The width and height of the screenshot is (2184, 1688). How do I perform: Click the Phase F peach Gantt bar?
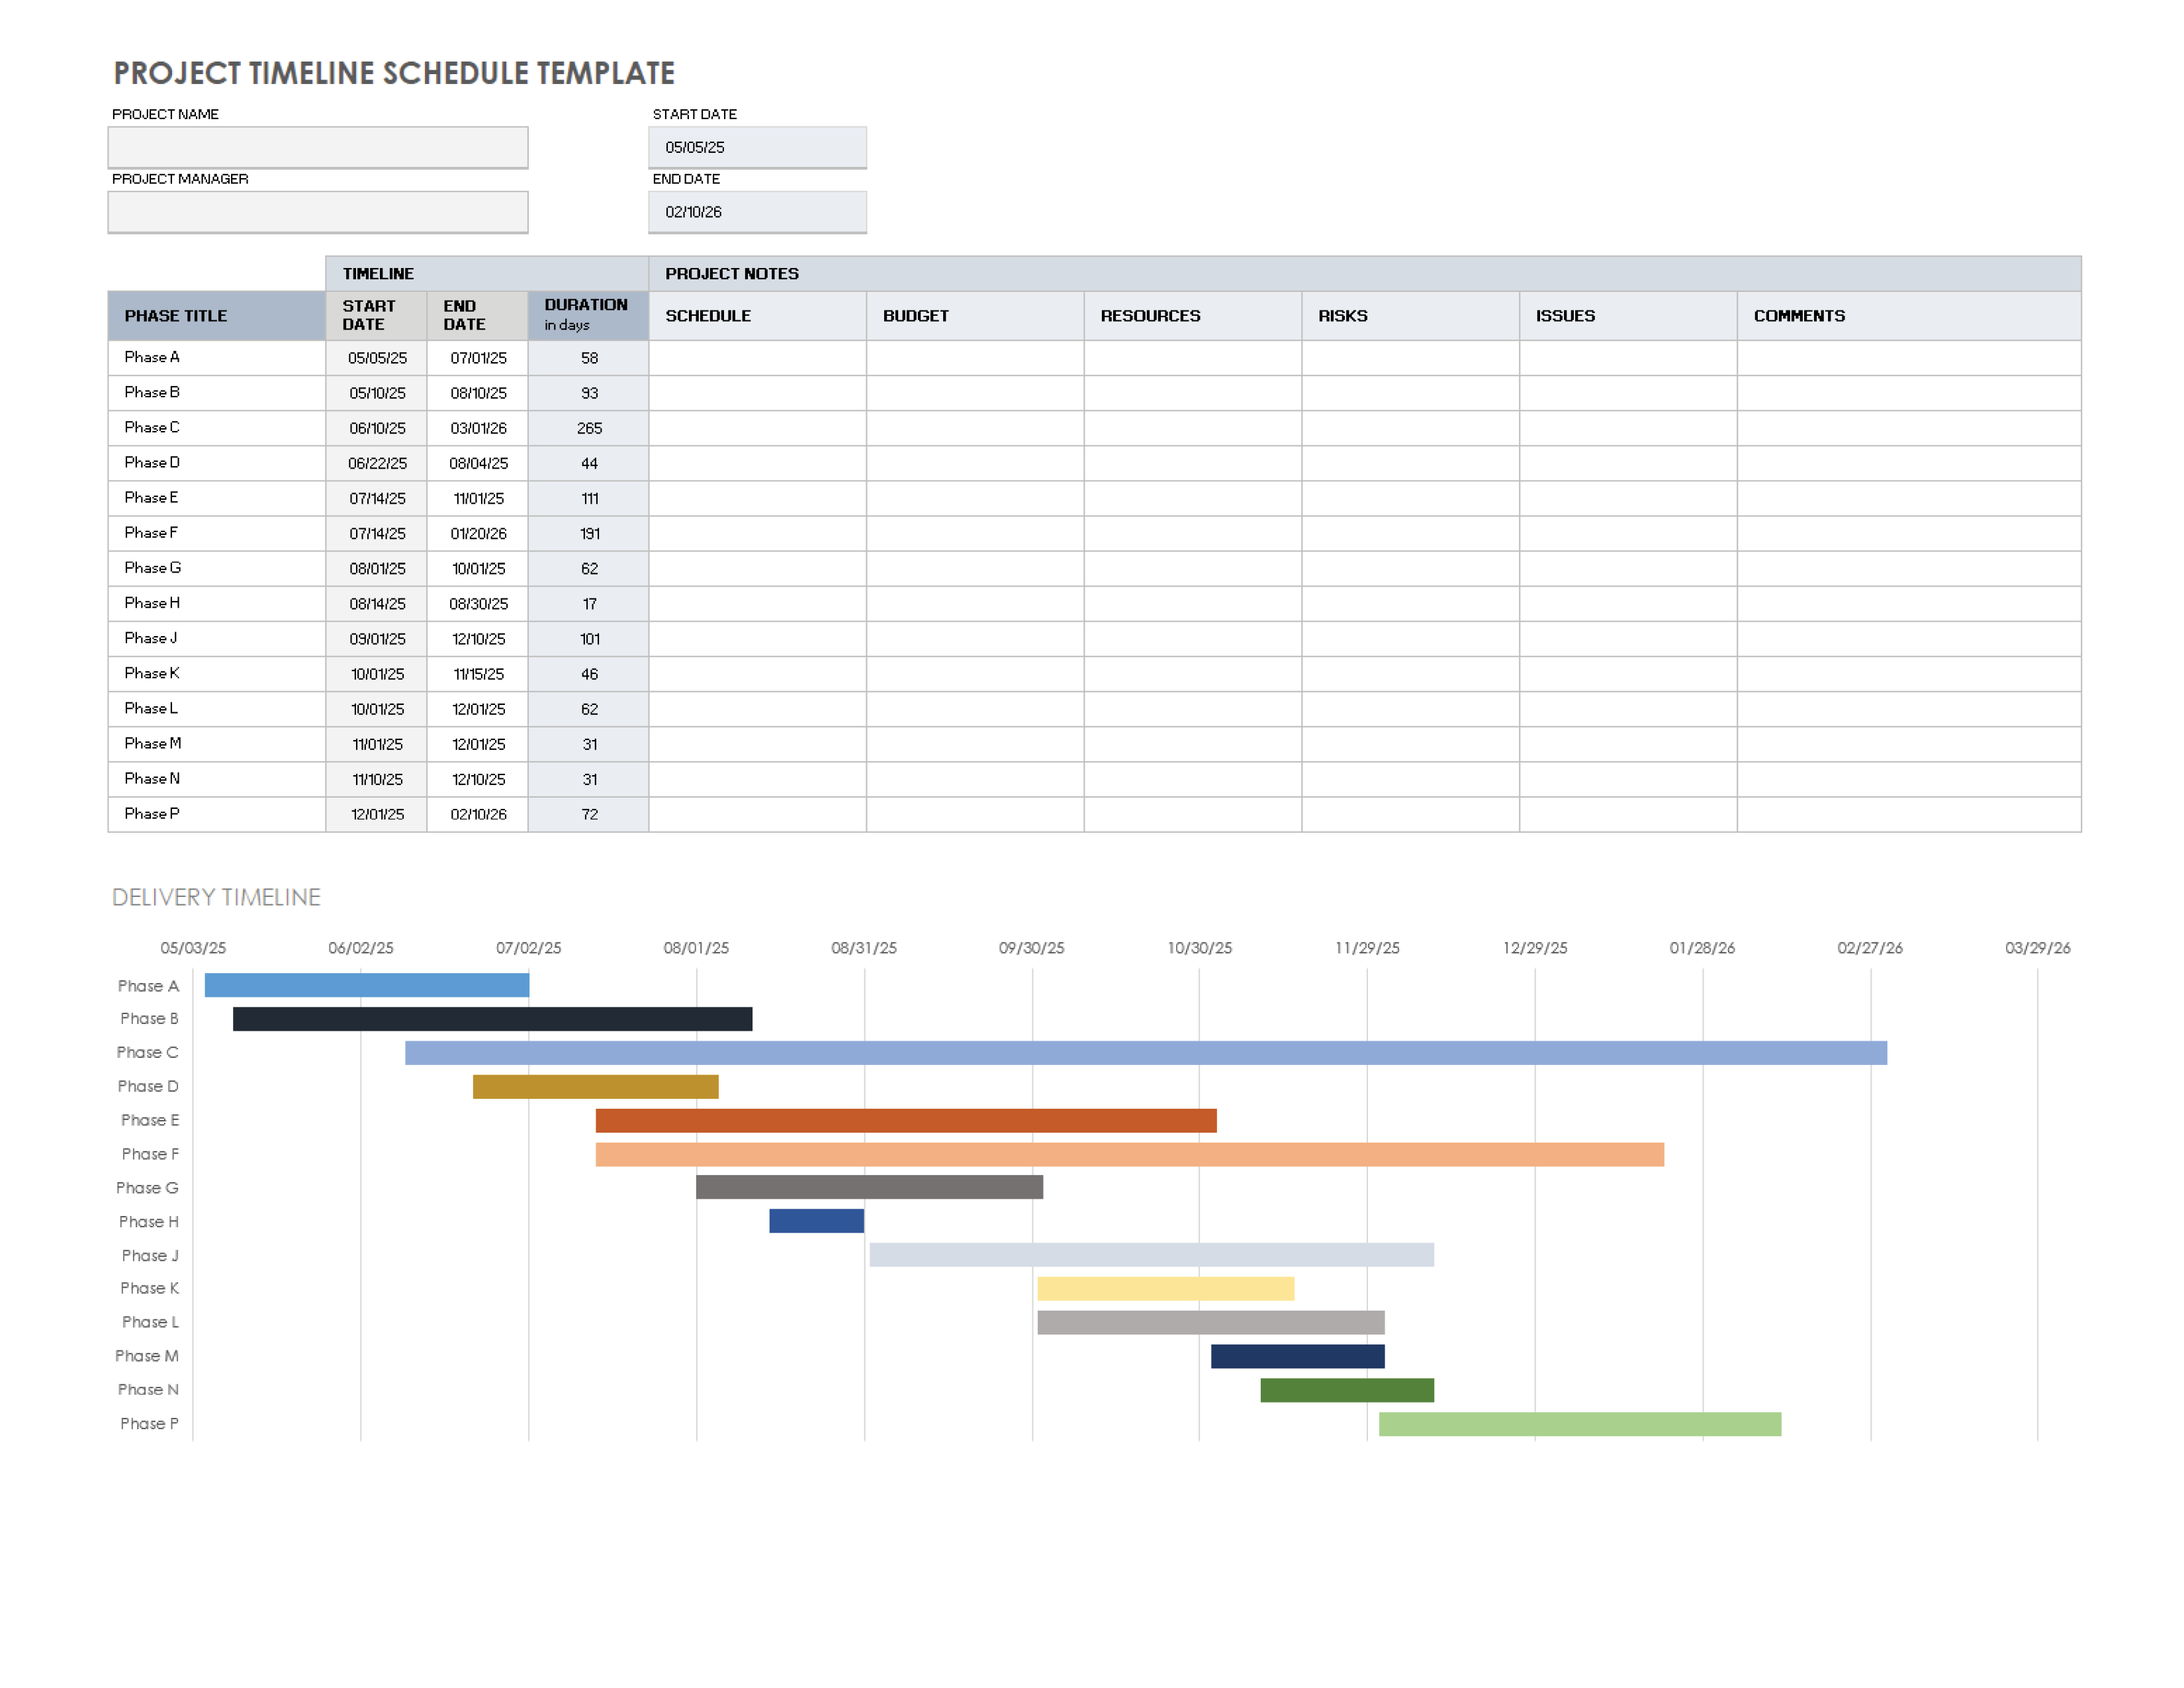pyautogui.click(x=1129, y=1155)
